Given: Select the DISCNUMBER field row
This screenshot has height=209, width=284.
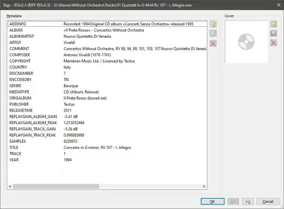Looking at the screenshot, I should (x=107, y=73).
